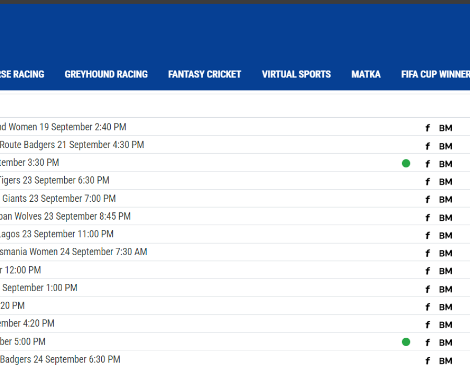
Task: Click the BM icon in the Badgers 24 September 6:30 PM row
Action: (x=445, y=360)
